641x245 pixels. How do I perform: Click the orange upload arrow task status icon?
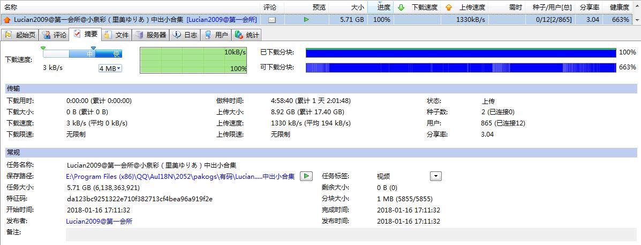[7, 20]
